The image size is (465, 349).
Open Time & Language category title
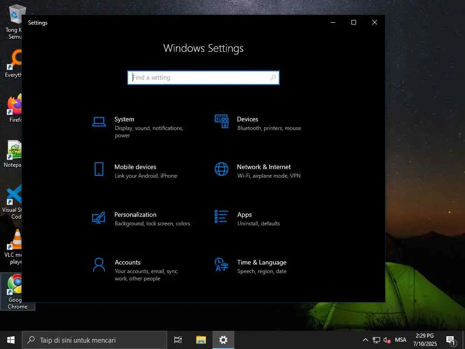262,262
